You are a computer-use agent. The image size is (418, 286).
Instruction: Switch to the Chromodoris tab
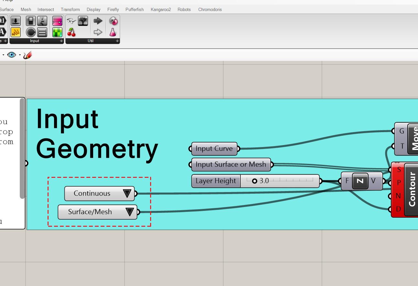tap(210, 9)
